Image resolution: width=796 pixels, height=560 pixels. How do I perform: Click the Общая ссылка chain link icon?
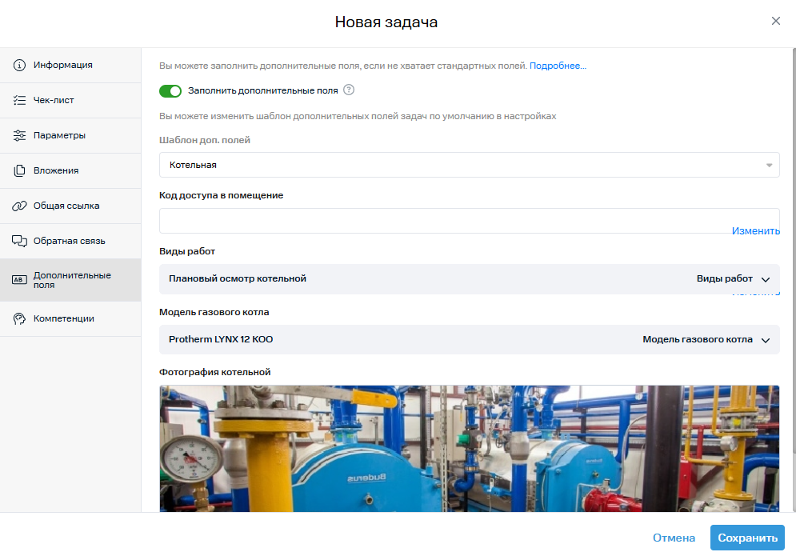point(20,206)
